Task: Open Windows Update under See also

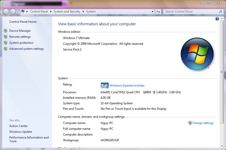Action: (21, 132)
